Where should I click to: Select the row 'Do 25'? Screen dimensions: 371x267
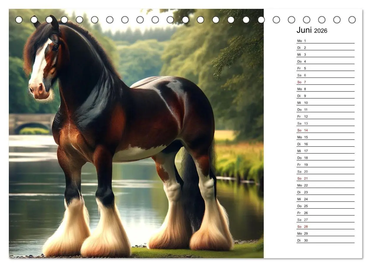pos(325,206)
